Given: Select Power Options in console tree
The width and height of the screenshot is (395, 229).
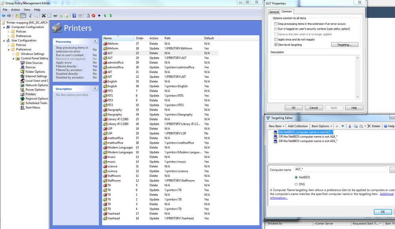Looking at the screenshot, I should (x=35, y=90).
